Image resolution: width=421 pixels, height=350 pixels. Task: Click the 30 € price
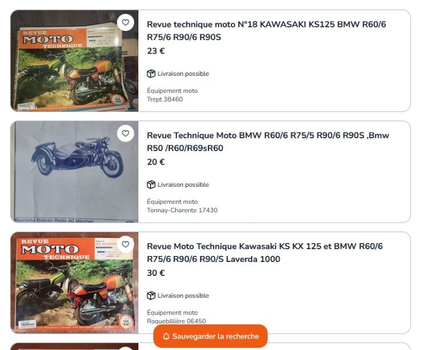click(x=156, y=273)
